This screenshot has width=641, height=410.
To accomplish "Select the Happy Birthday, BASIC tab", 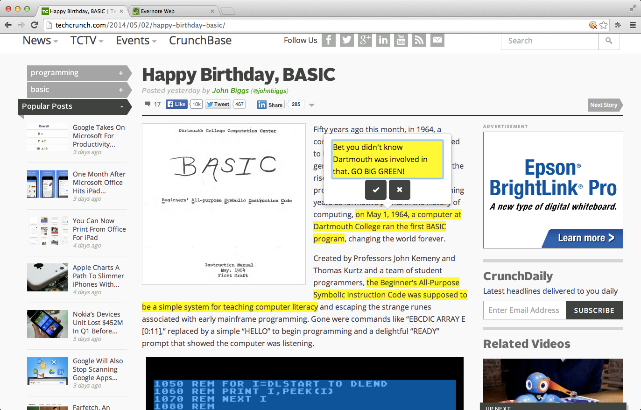I will pos(82,11).
